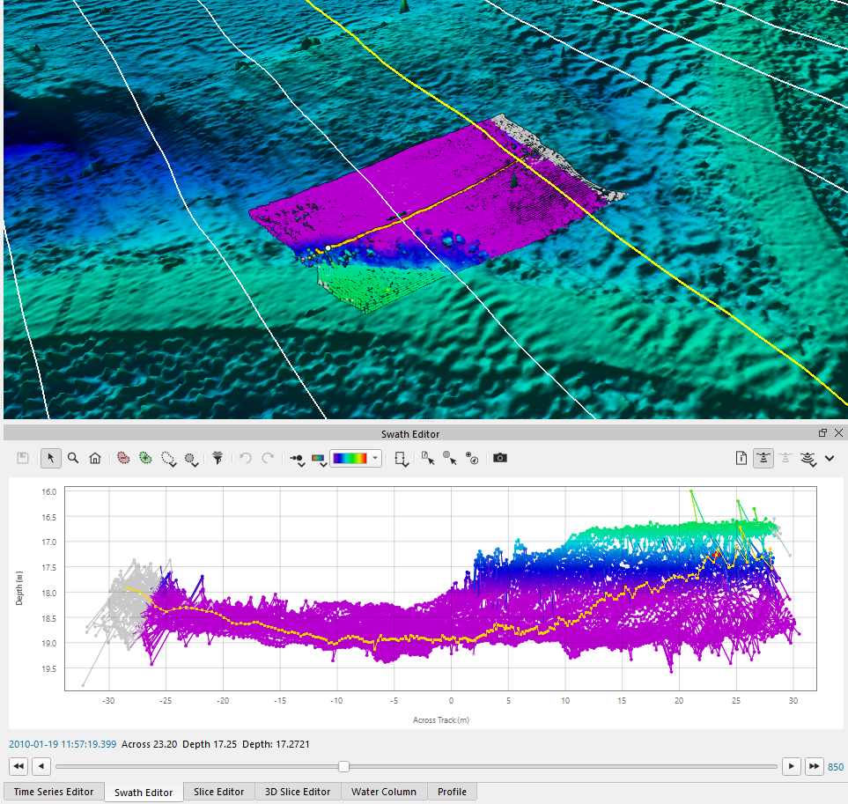This screenshot has height=804, width=848.
Task: Activate the magnifier zoom tool
Action: (x=73, y=458)
